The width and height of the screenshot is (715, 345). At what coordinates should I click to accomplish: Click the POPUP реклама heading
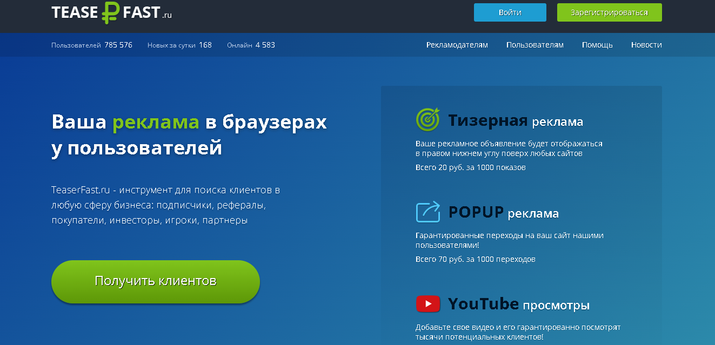(x=504, y=212)
